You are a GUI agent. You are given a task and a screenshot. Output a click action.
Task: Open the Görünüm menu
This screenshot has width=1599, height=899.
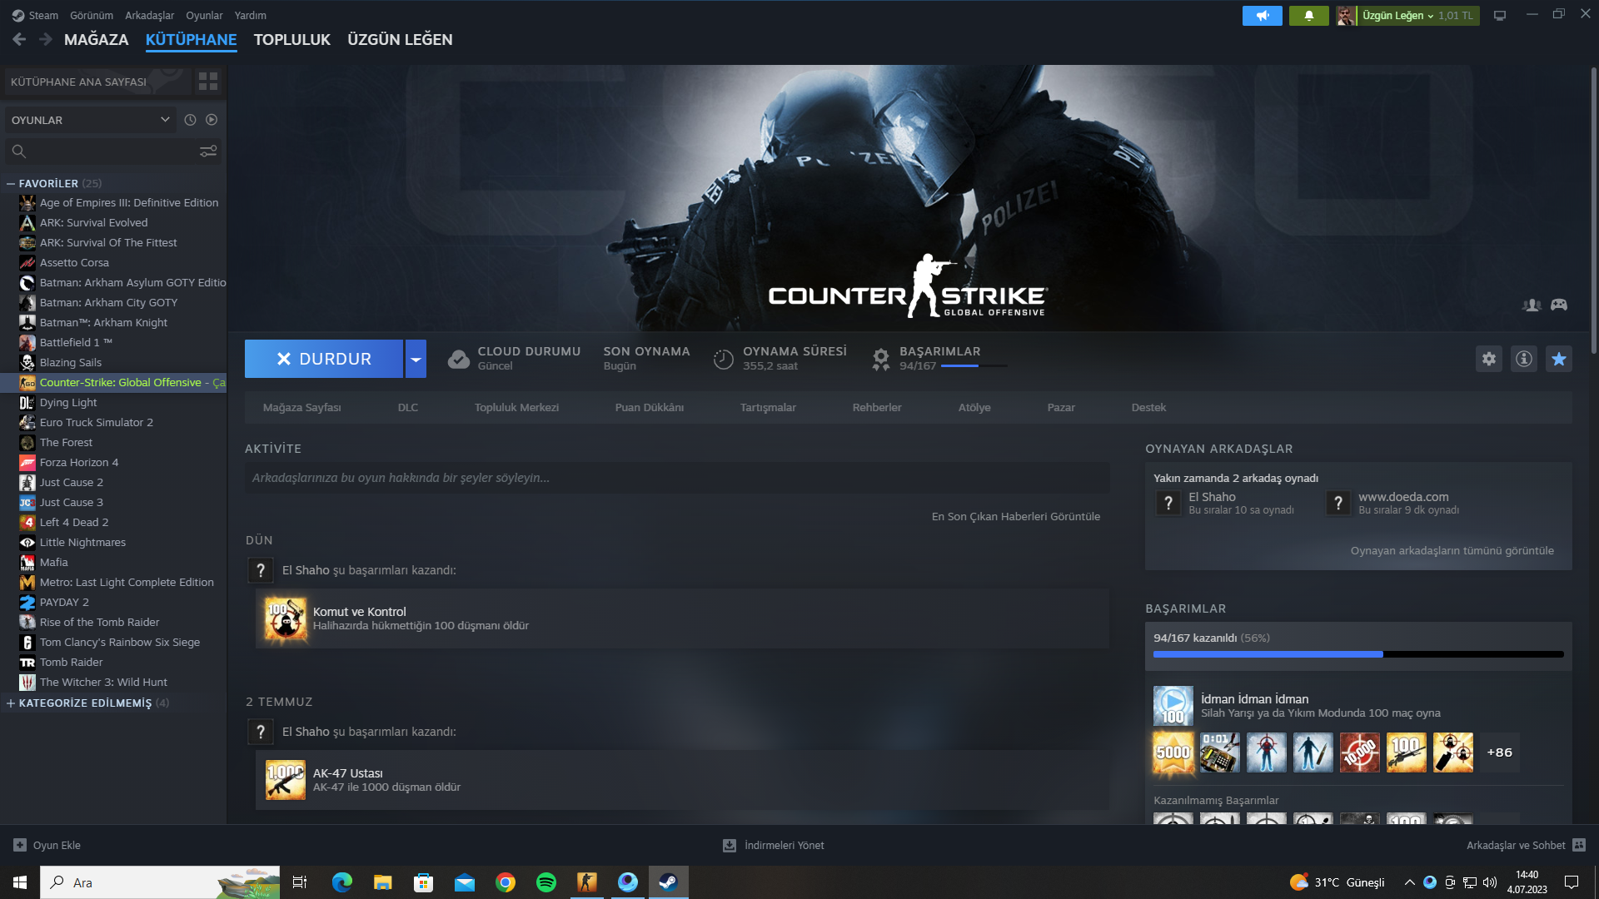(92, 15)
